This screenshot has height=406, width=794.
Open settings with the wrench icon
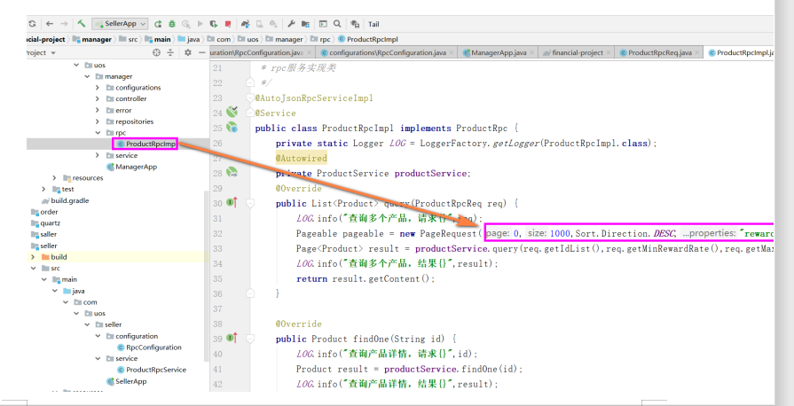(x=291, y=24)
